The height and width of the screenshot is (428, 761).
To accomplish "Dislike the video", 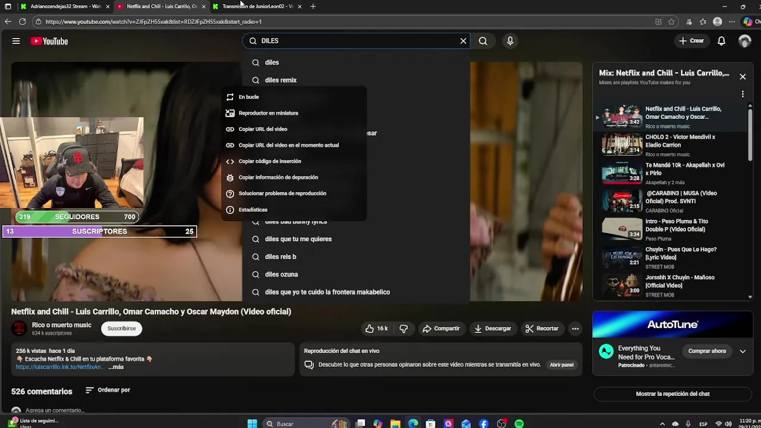I will pos(404,328).
